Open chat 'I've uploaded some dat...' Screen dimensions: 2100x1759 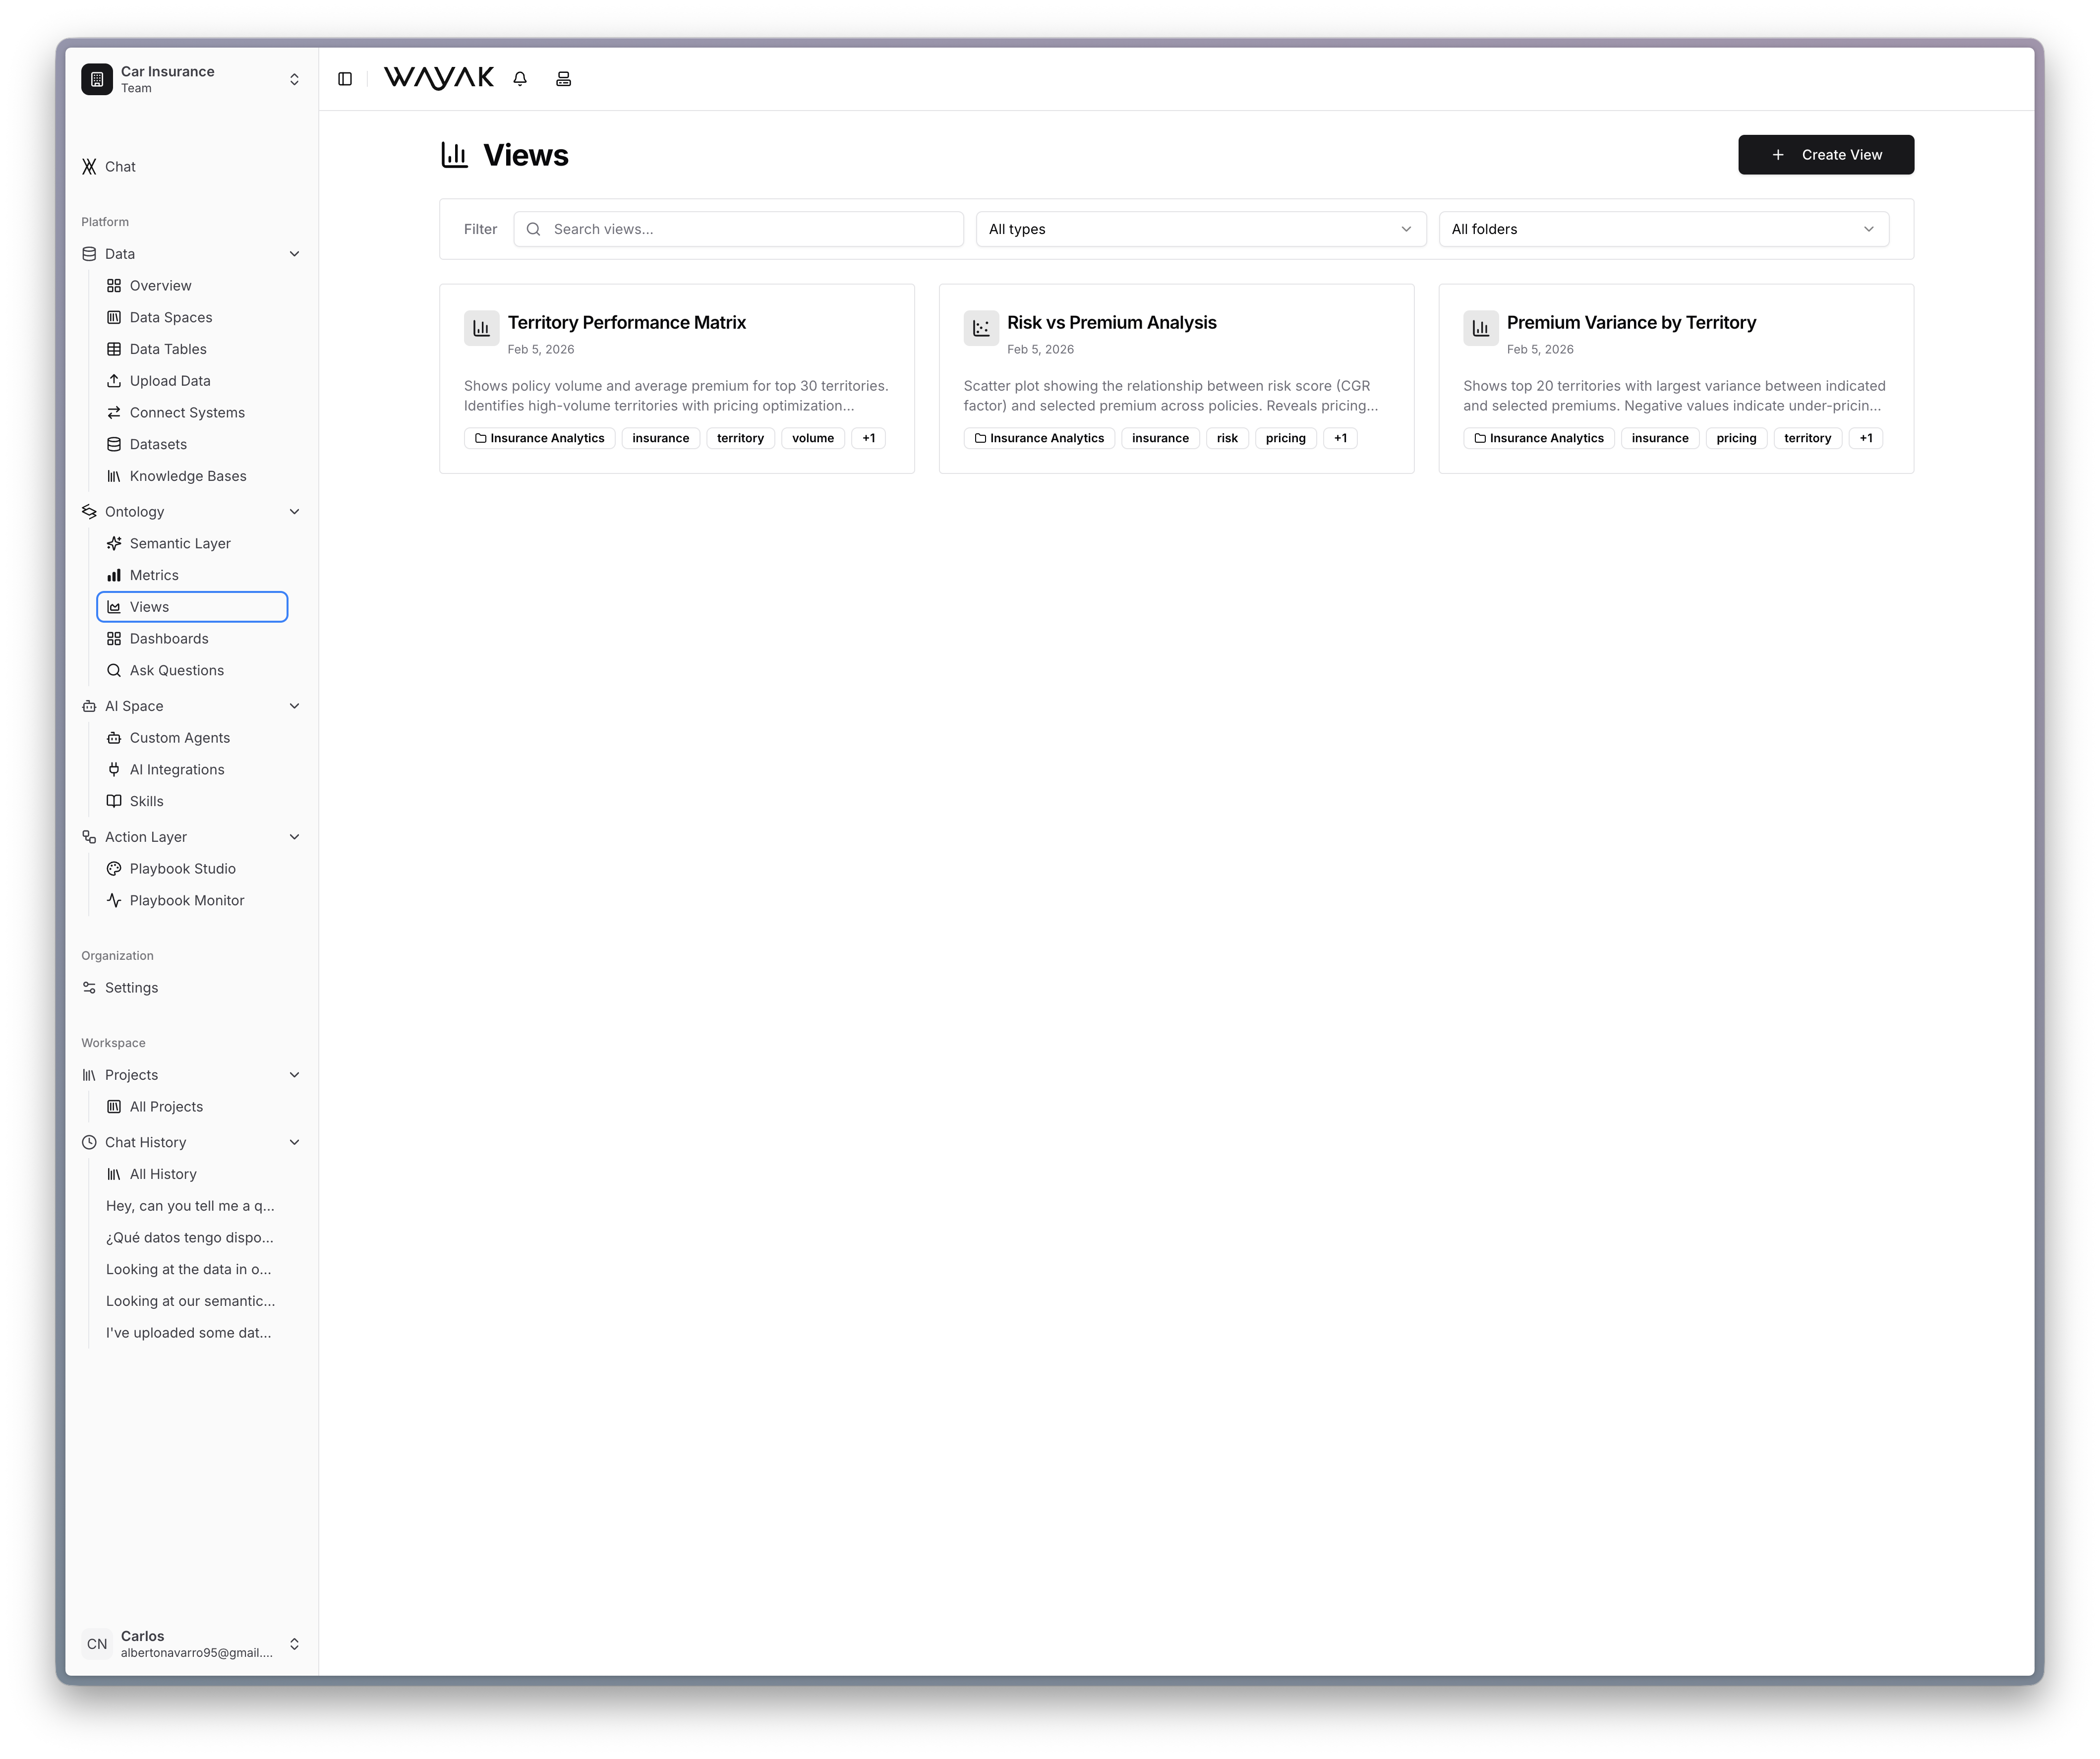coord(189,1333)
